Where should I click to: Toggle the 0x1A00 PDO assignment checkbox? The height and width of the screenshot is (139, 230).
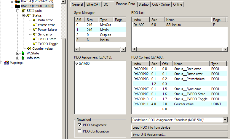pos(76,64)
